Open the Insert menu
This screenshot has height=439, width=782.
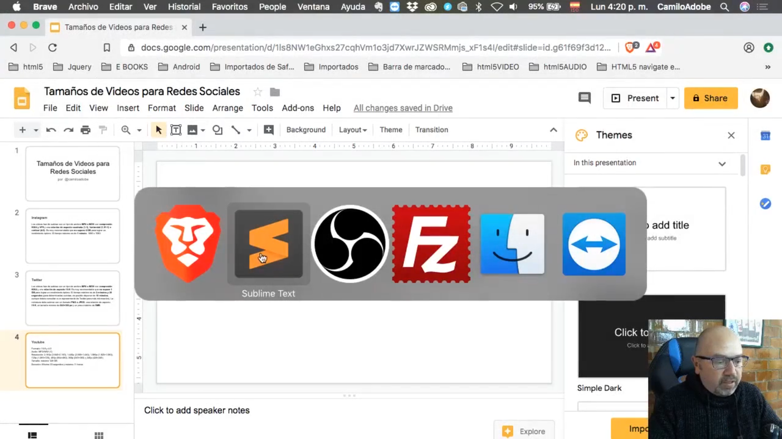pyautogui.click(x=128, y=108)
